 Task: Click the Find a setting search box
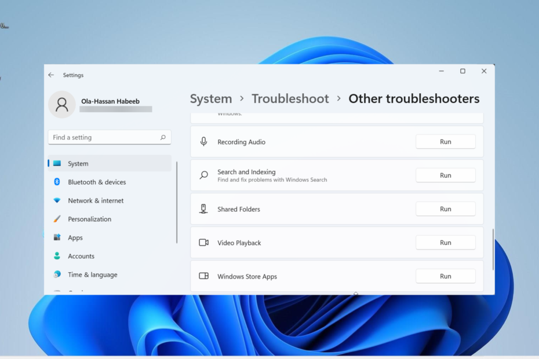click(110, 137)
